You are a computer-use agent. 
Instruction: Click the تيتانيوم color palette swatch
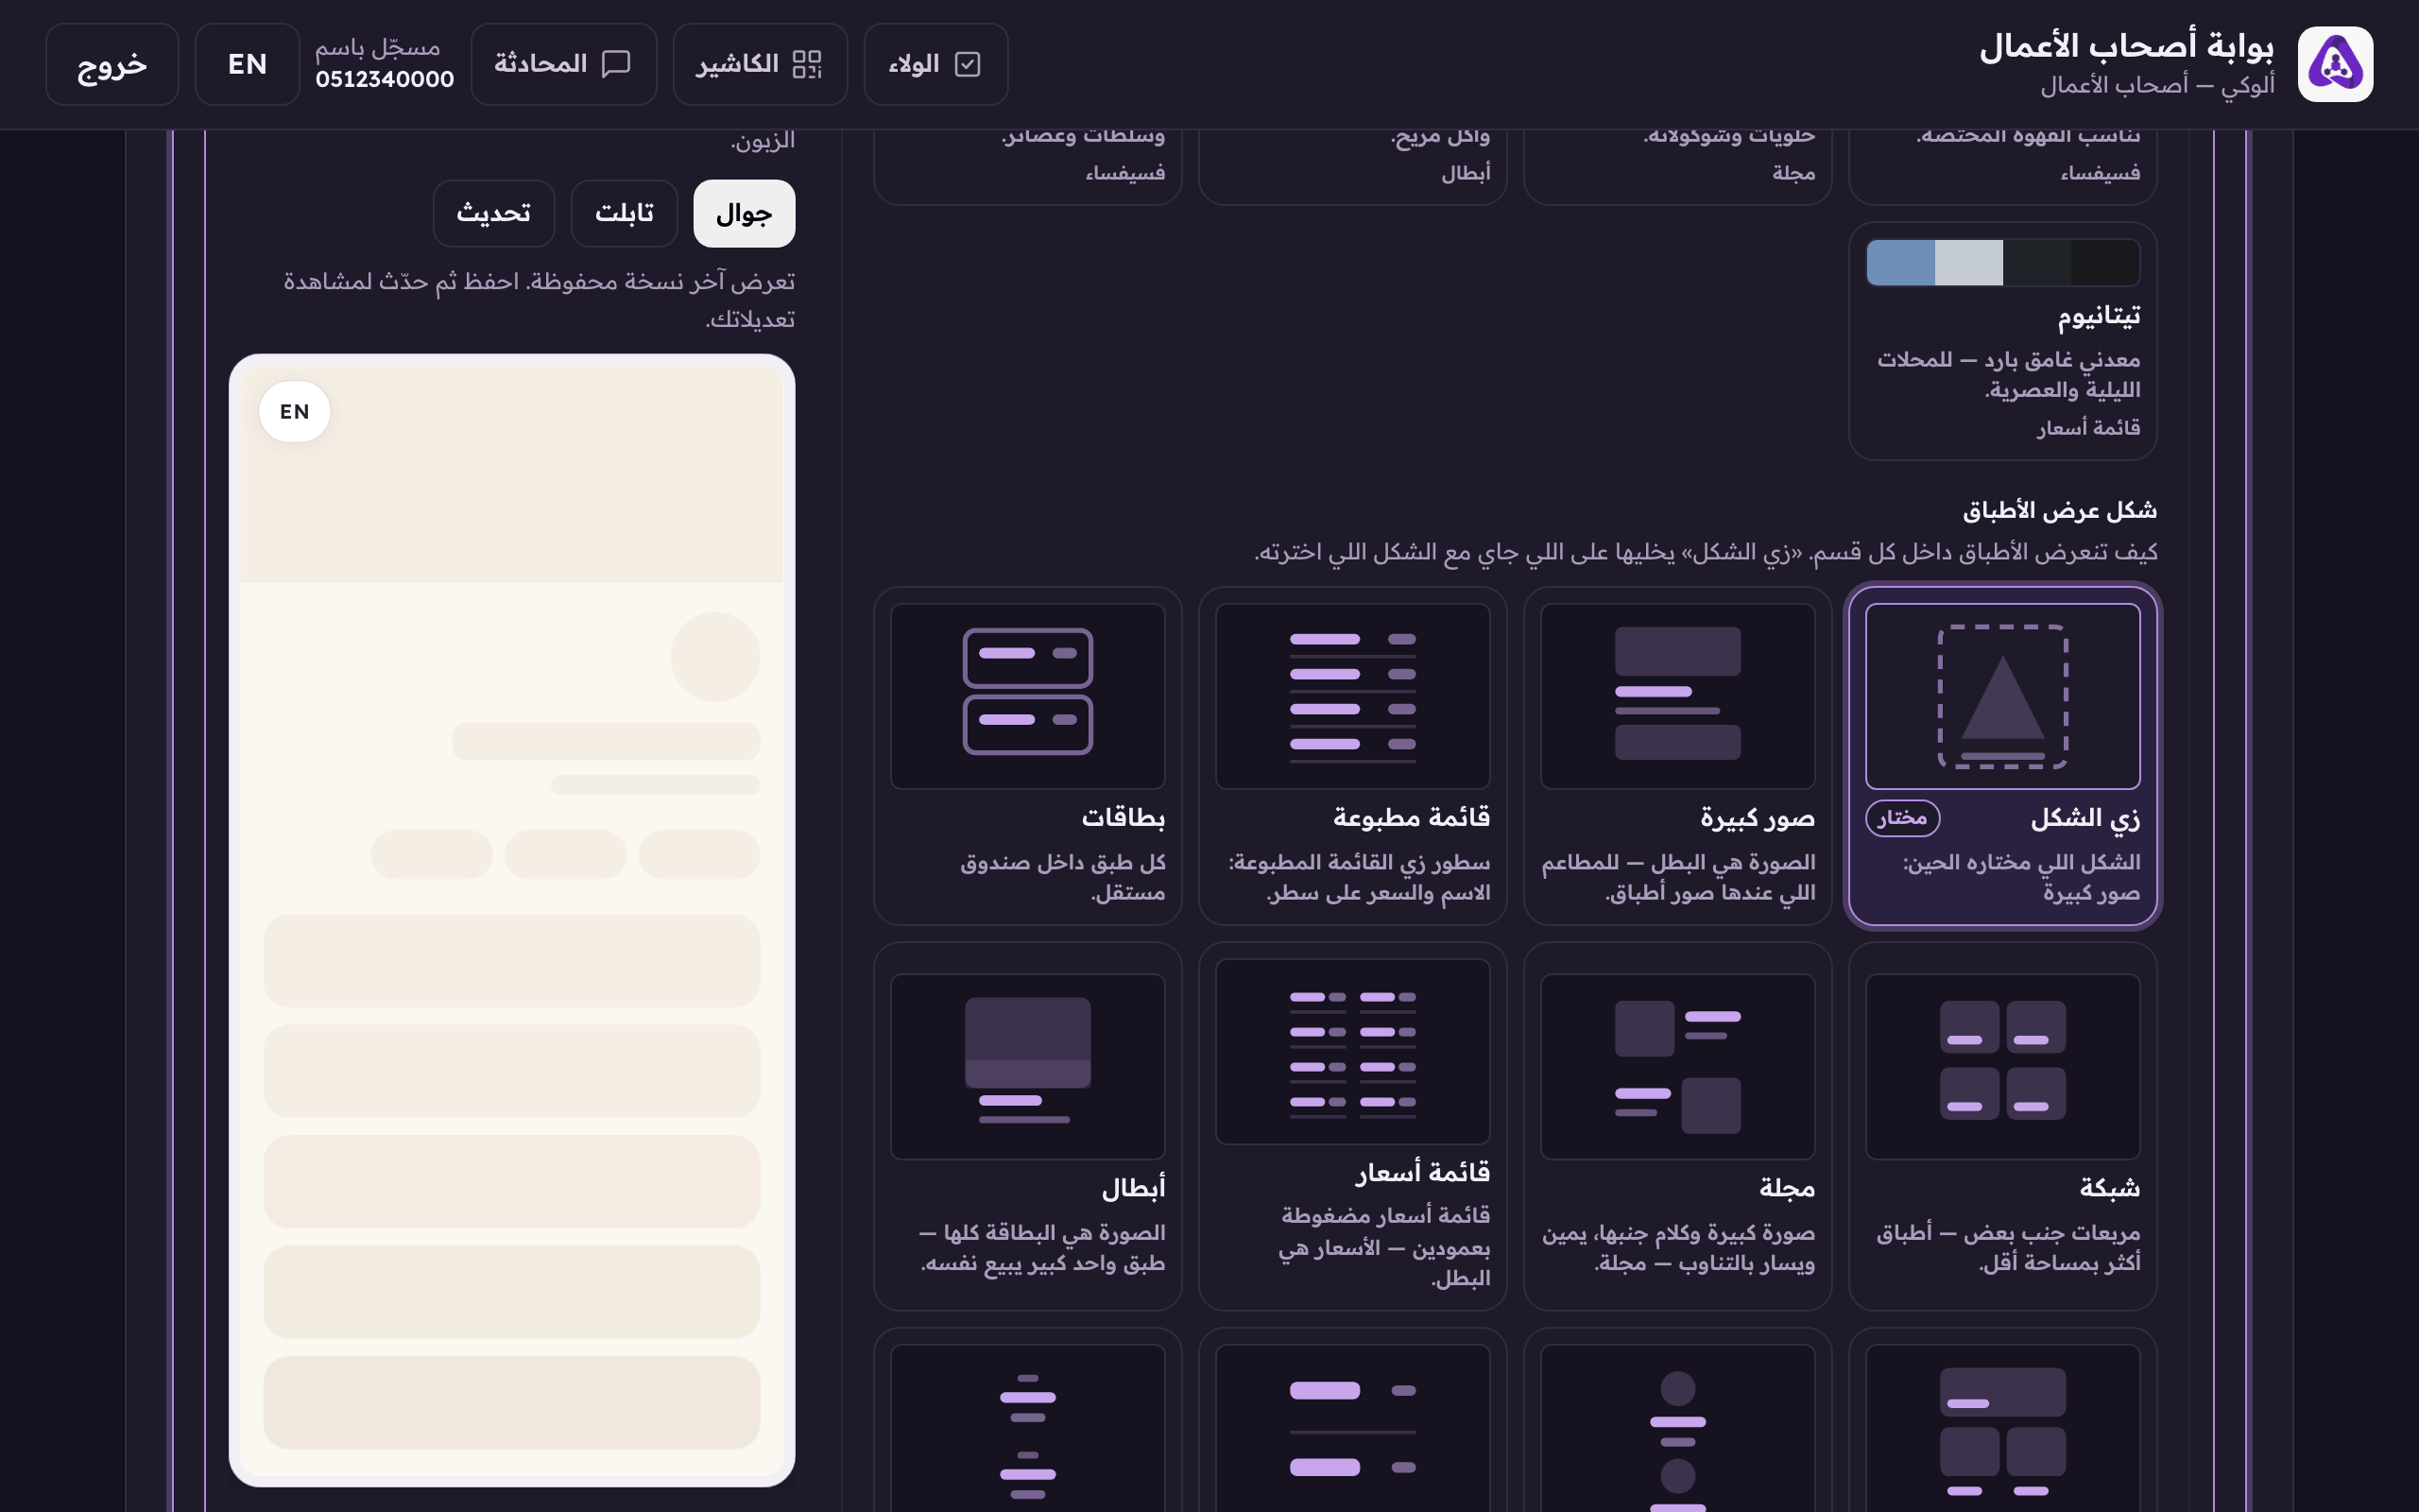(x=2002, y=262)
